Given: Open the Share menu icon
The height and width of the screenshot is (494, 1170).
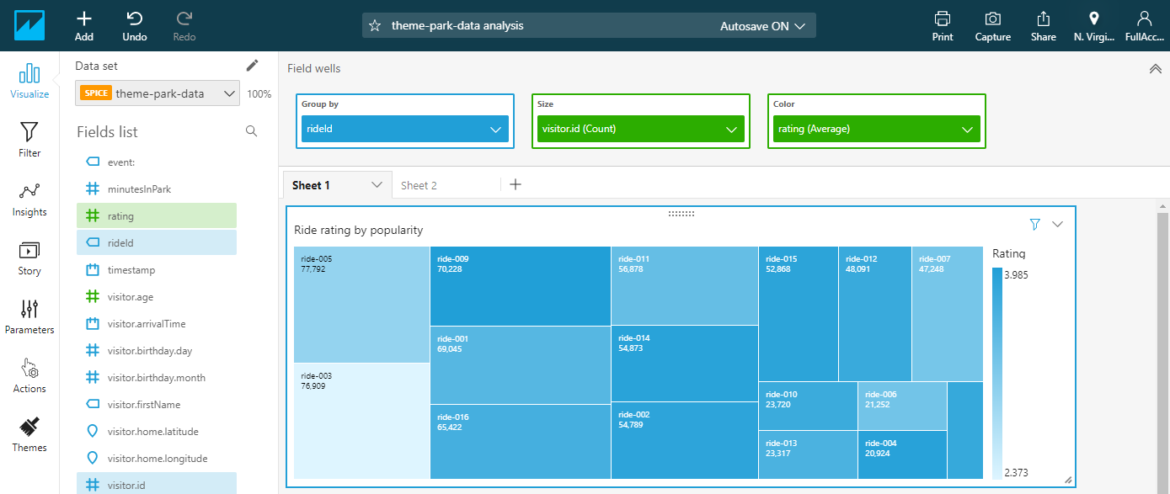Looking at the screenshot, I should tap(1044, 18).
